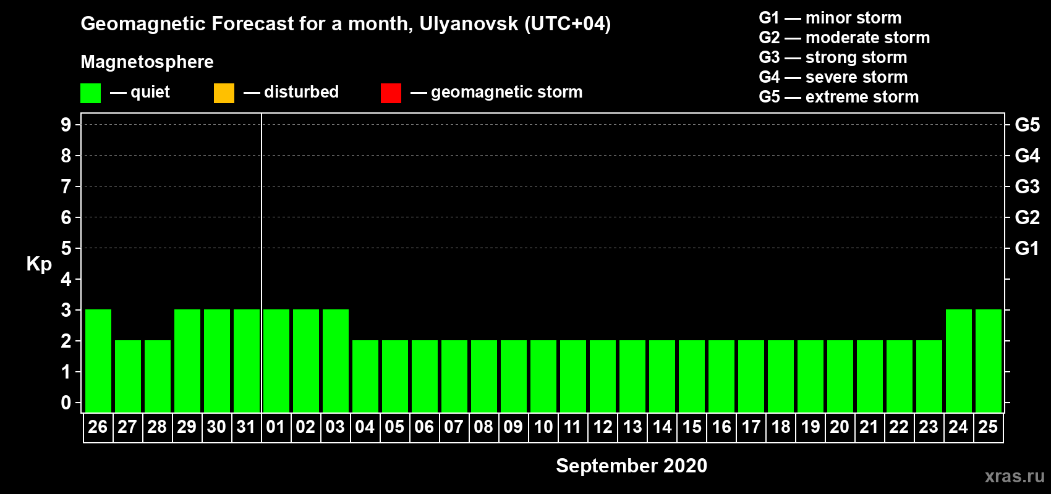
Task: Click date label 22 on x-axis
Action: (x=899, y=427)
